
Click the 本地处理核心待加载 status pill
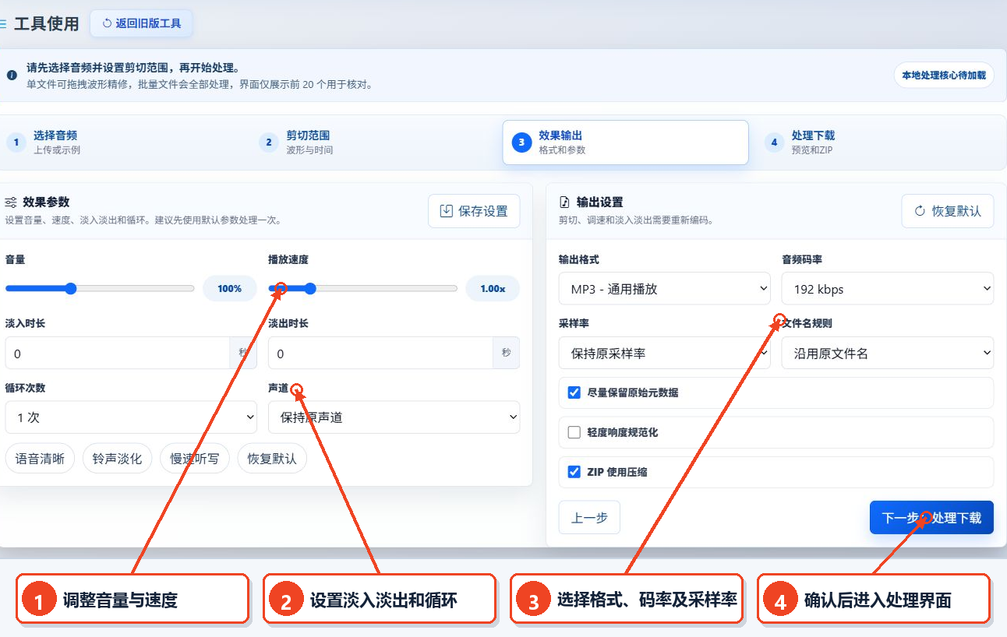(x=944, y=76)
